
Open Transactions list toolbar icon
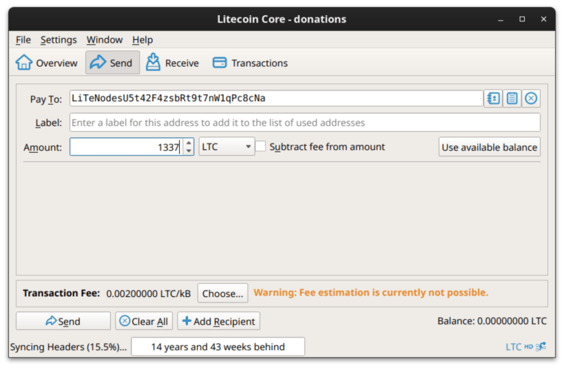(x=220, y=63)
